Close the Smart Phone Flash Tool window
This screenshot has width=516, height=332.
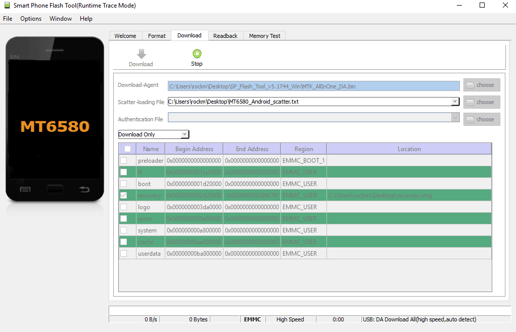coord(505,5)
